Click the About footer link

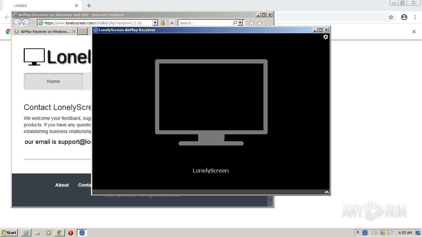tap(62, 185)
